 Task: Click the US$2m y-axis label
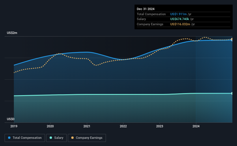(12, 33)
